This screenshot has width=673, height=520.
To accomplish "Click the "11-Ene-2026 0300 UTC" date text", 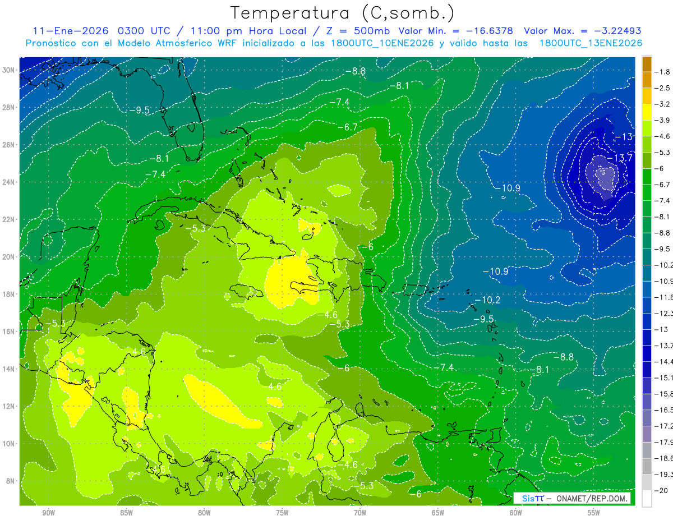I will [103, 30].
